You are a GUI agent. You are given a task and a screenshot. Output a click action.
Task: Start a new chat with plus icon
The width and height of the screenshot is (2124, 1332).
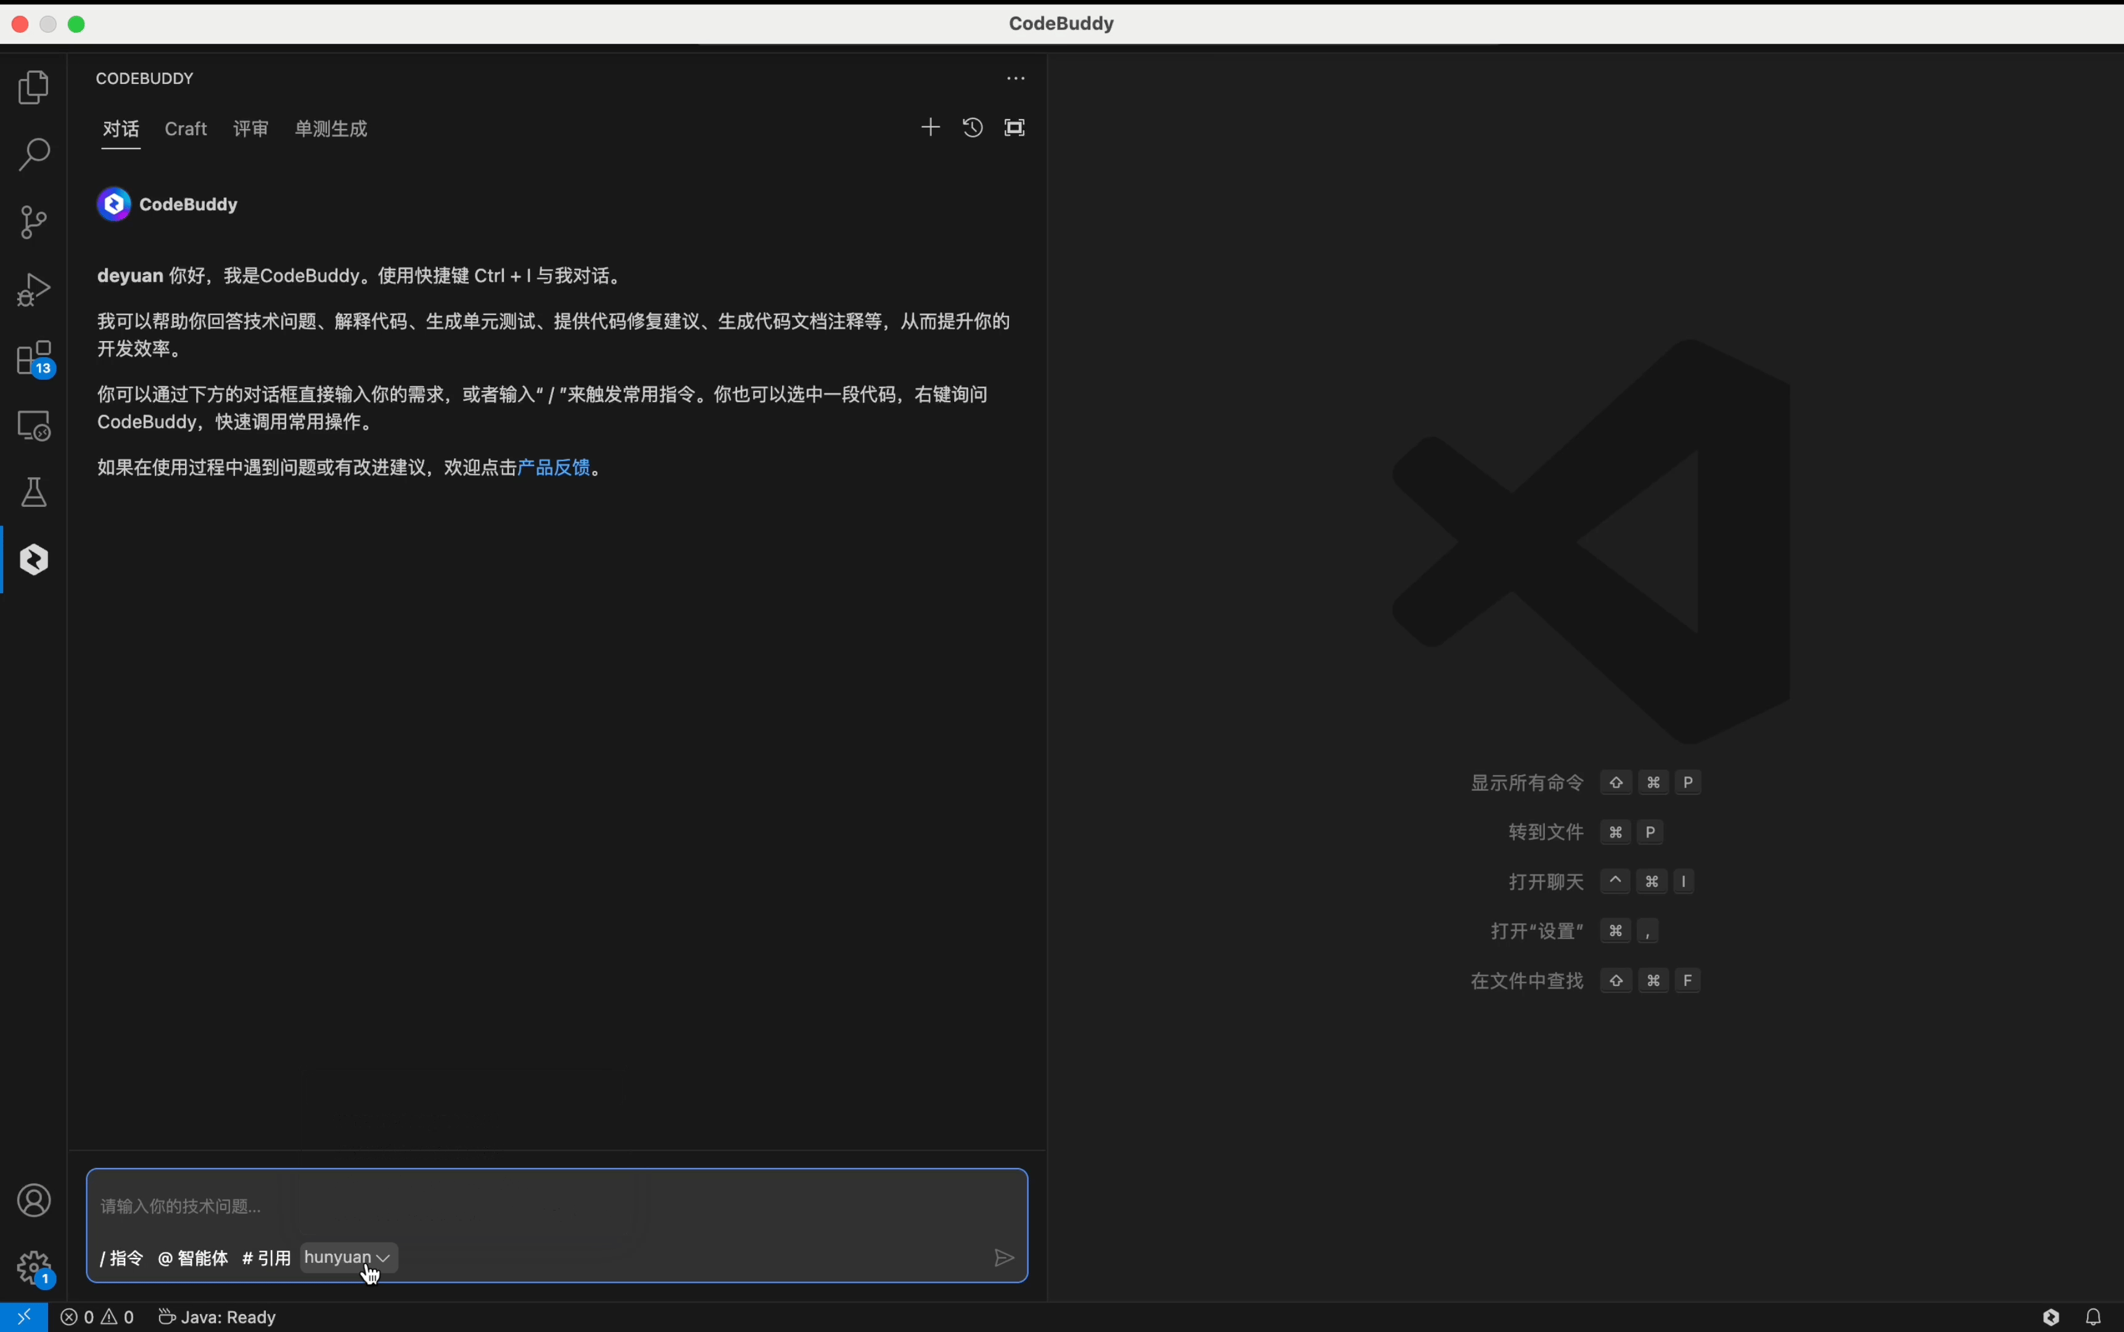tap(930, 128)
